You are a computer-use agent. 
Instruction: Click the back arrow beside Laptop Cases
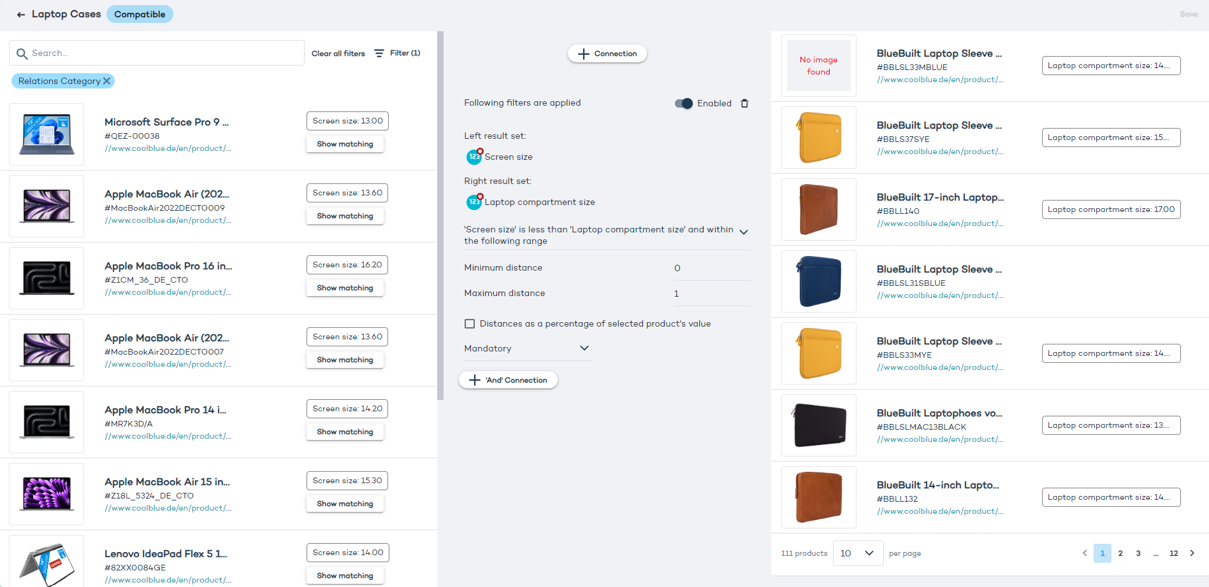pyautogui.click(x=21, y=15)
